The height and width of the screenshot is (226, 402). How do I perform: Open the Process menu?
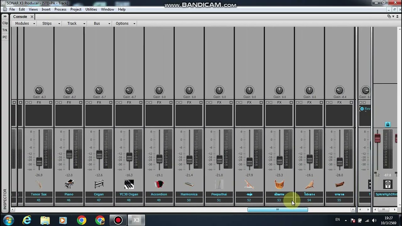60,9
